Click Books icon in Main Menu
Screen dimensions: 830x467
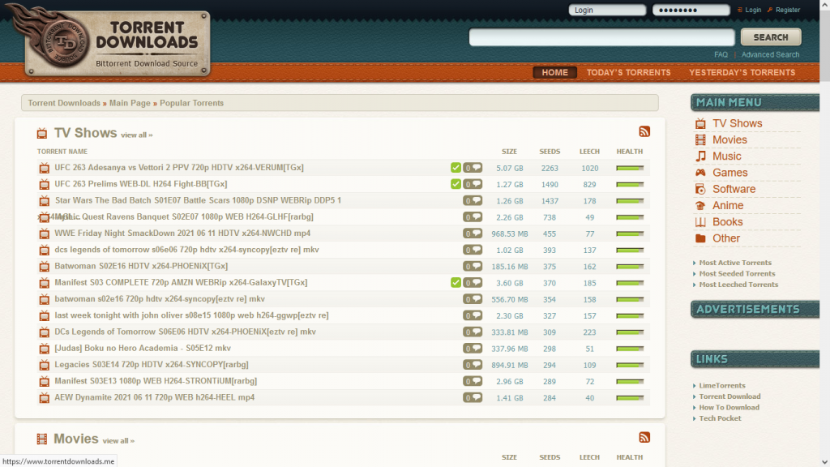pos(700,222)
